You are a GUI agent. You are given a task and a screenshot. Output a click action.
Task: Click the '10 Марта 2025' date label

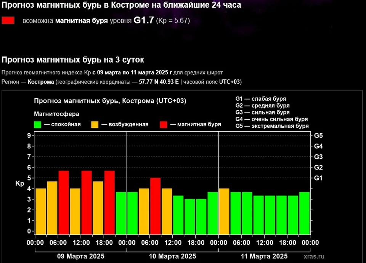pyautogui.click(x=172, y=256)
